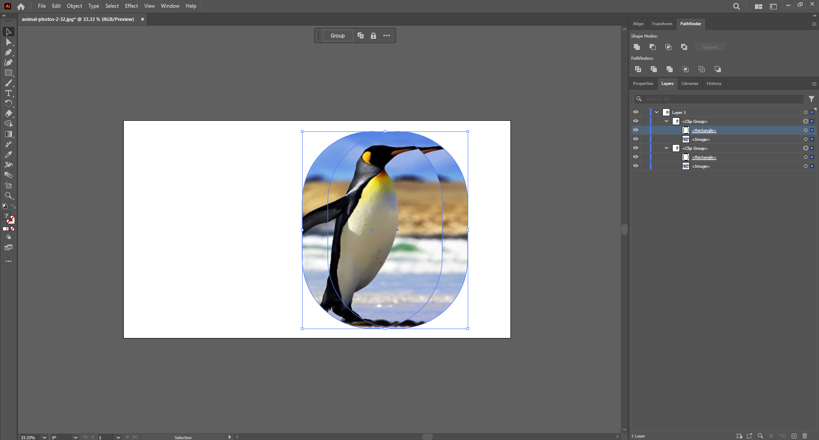Pick the Rectangle tool
The image size is (819, 440).
pos(9,73)
